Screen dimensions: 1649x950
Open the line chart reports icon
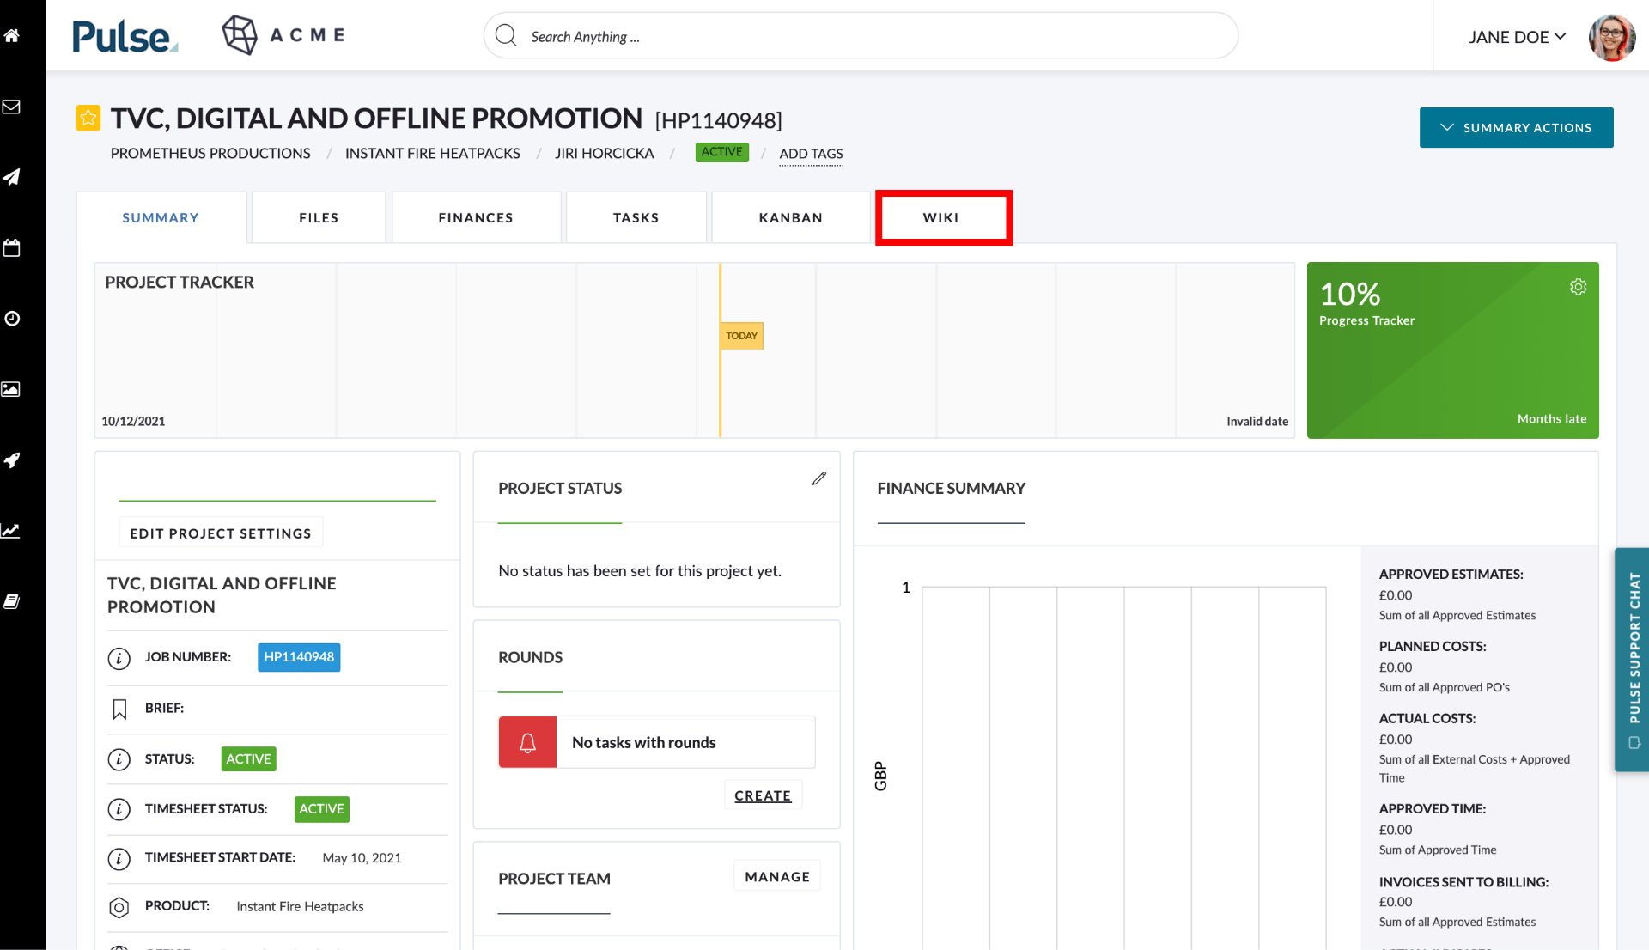tap(12, 531)
